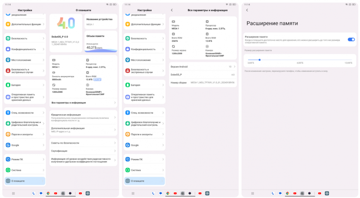Tap Google icon in left screenshot sidebar
The image size is (360, 198).
[x=8, y=145]
